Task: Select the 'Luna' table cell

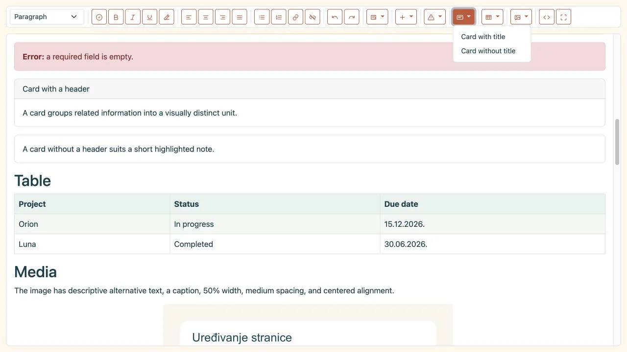Action: [92, 244]
